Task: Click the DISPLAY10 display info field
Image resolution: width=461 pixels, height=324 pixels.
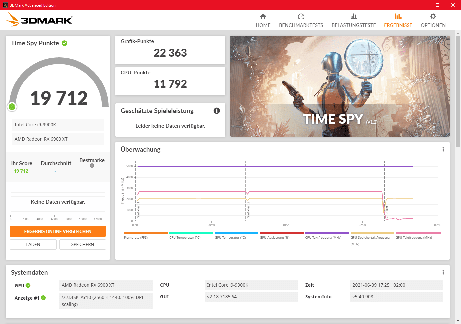Action: tap(106, 301)
